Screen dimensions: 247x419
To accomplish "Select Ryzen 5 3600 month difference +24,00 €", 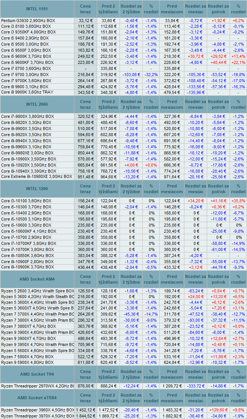I will tap(196, 297).
